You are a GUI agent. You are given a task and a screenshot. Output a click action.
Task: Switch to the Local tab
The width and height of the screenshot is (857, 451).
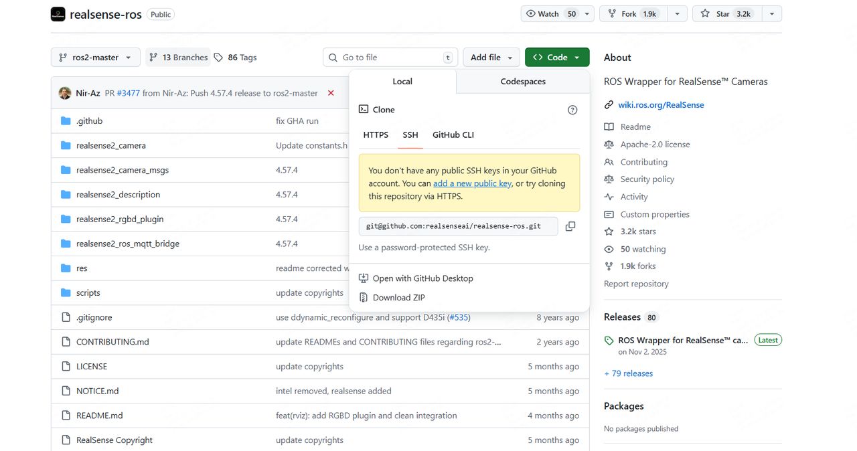(402, 82)
